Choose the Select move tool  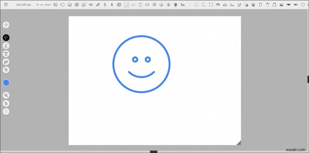point(6,25)
